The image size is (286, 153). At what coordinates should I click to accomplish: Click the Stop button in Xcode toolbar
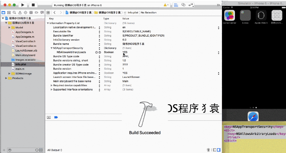click(x=33, y=5)
